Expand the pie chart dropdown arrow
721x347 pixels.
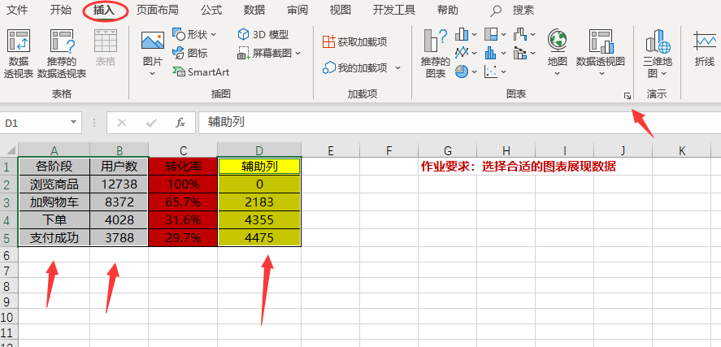coord(474,72)
